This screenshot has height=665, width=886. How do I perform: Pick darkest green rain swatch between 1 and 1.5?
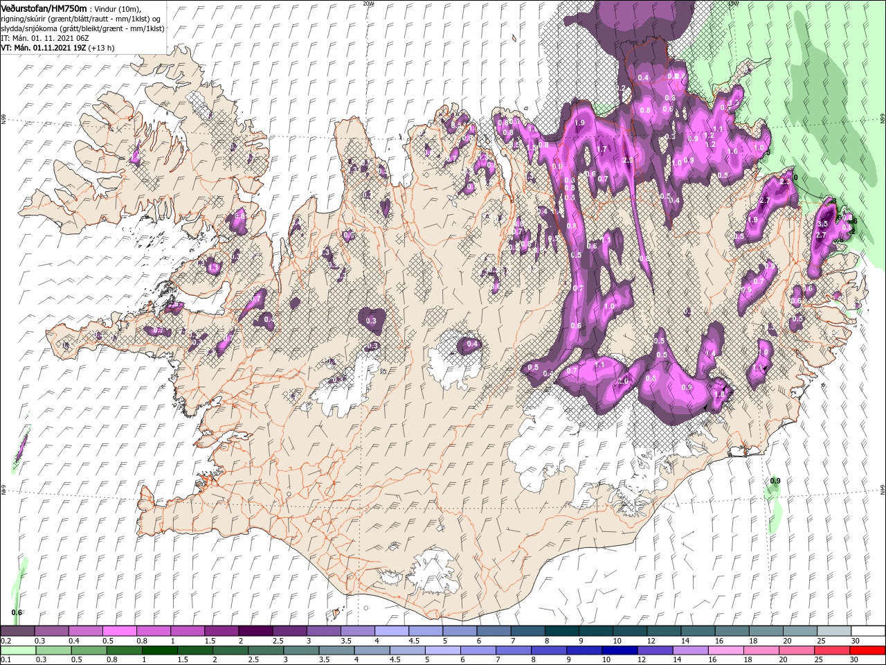160,650
